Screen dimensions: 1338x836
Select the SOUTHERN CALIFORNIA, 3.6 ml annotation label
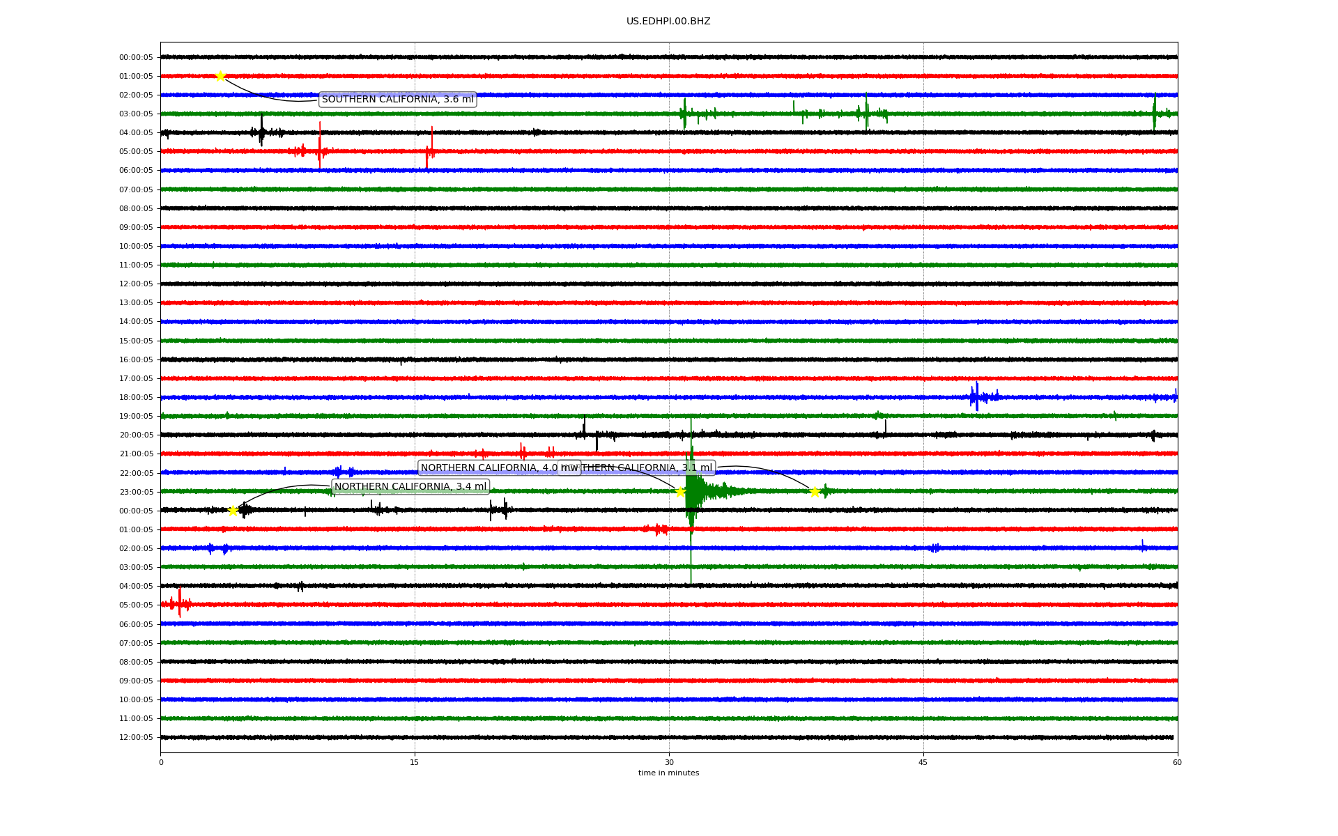(x=397, y=100)
